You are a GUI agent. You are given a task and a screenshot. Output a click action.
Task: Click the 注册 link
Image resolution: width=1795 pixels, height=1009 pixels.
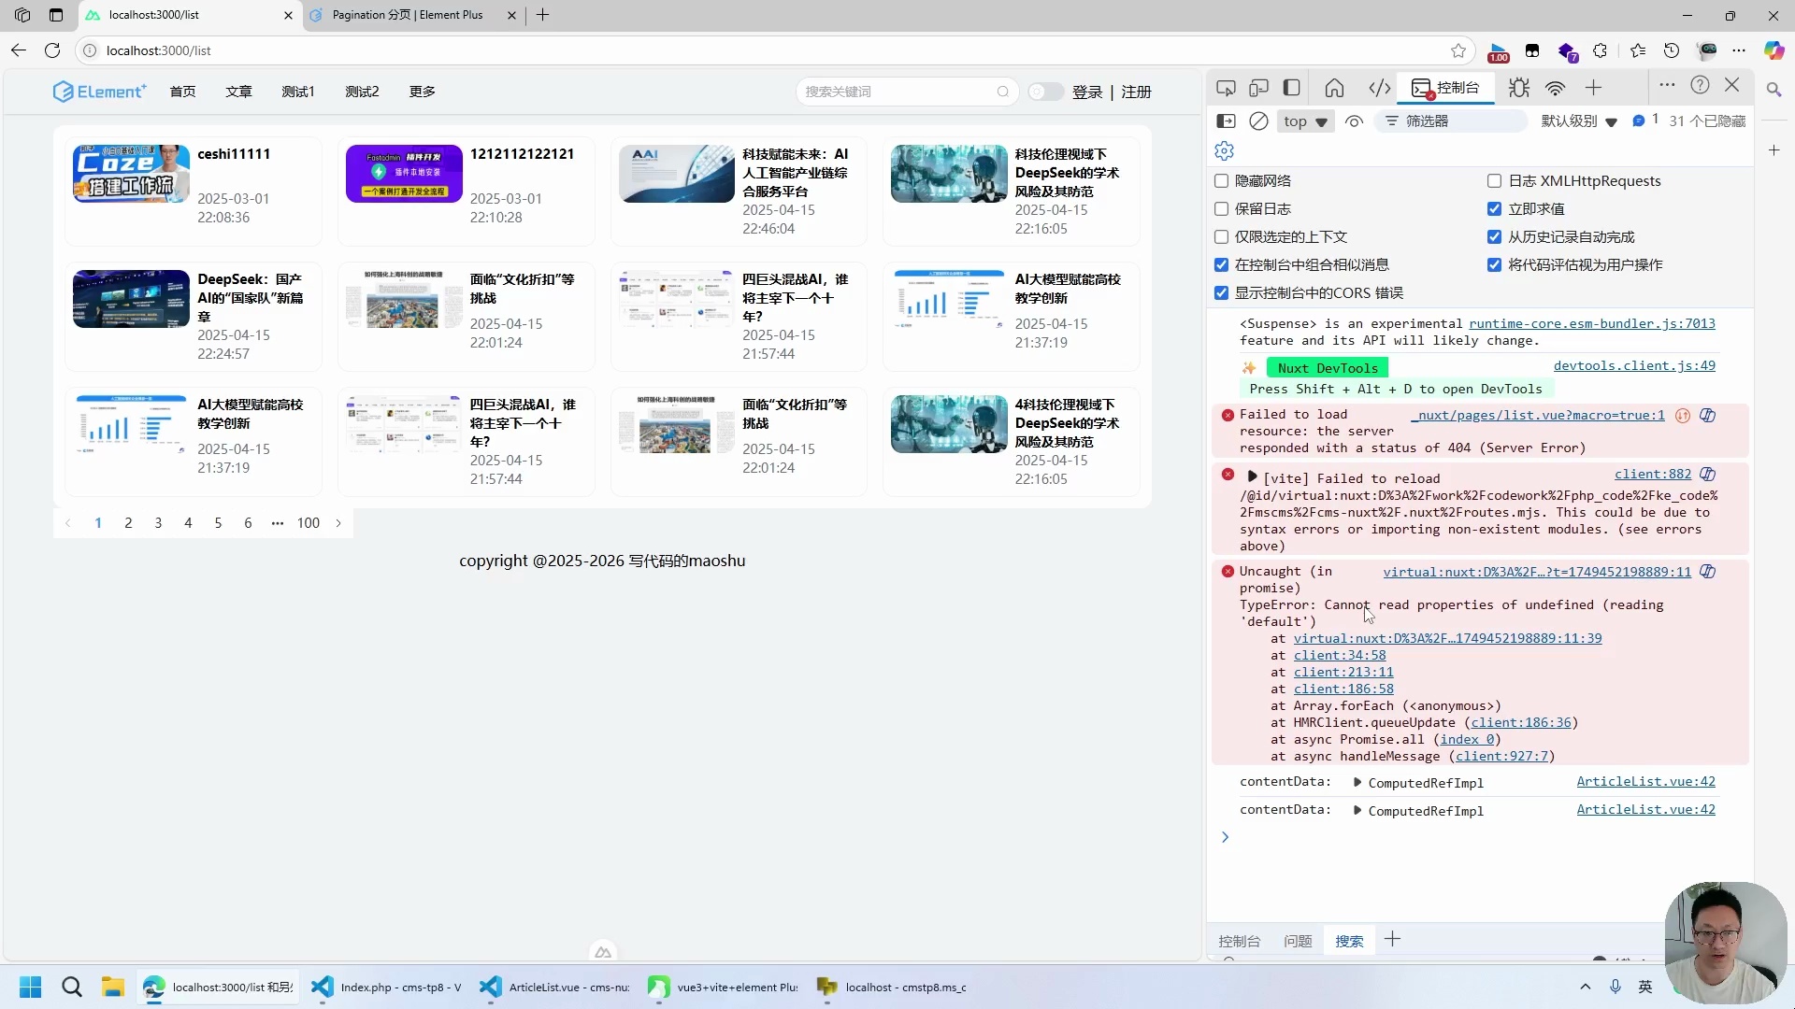pyautogui.click(x=1137, y=92)
